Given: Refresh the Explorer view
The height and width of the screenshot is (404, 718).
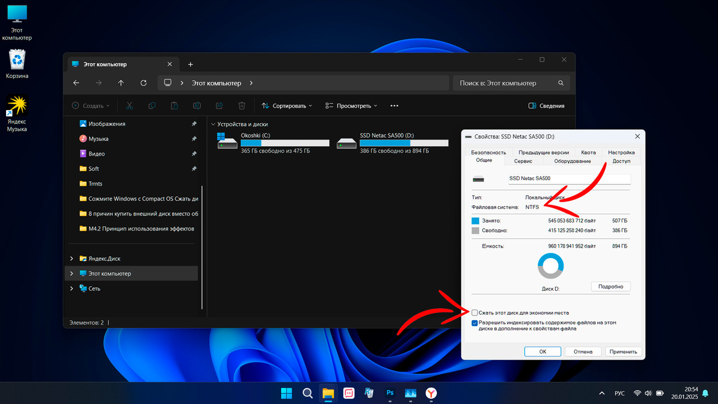Looking at the screenshot, I should (x=143, y=83).
